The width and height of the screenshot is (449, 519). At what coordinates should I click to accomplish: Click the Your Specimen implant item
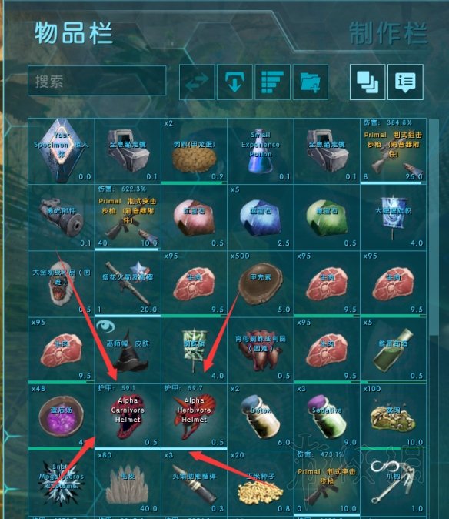click(x=61, y=151)
